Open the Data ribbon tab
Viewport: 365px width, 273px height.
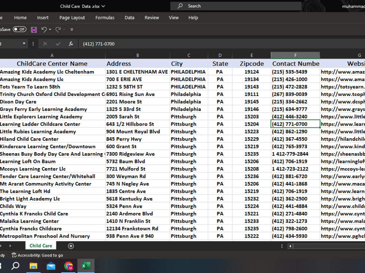(x=130, y=17)
